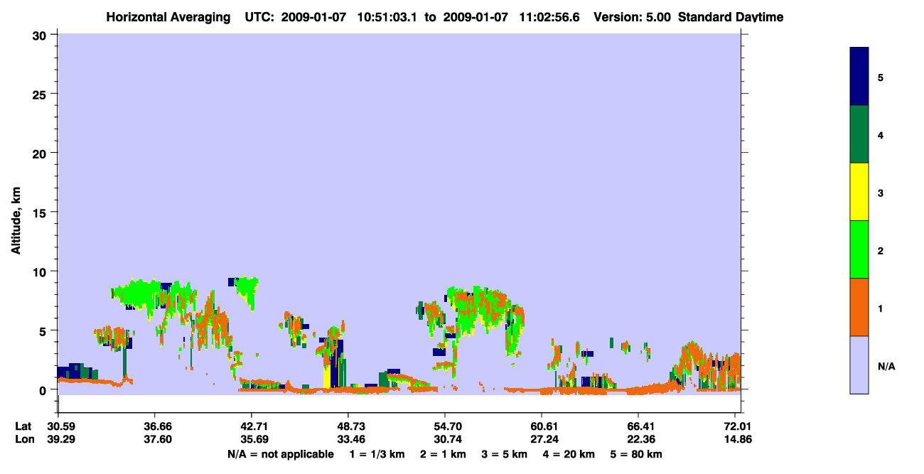Click the "1 = 1/3 km" legend entry

coord(377,454)
